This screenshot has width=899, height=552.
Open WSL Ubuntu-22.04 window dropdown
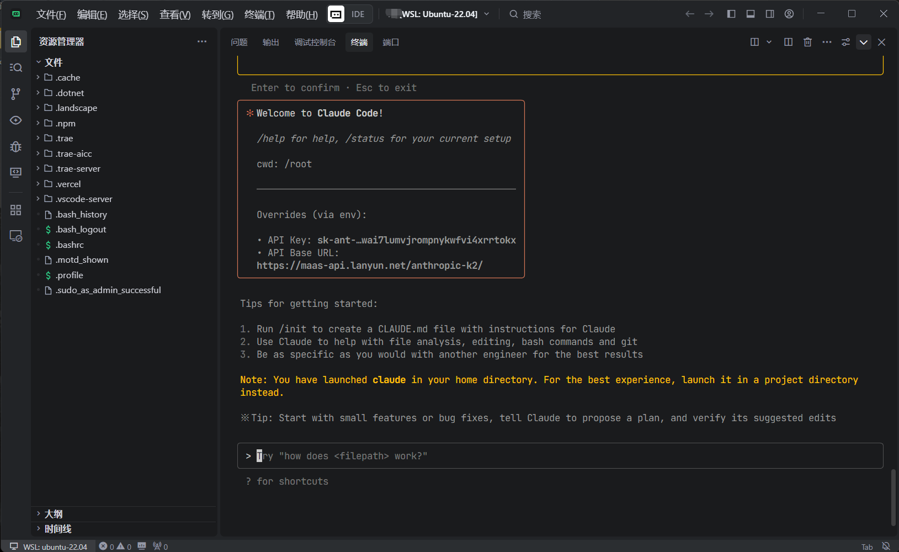[x=438, y=14]
